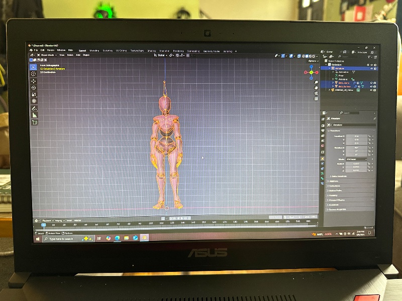Click the timeline playhead frame marker
Viewport: 402px width, 301px height.
point(44,225)
